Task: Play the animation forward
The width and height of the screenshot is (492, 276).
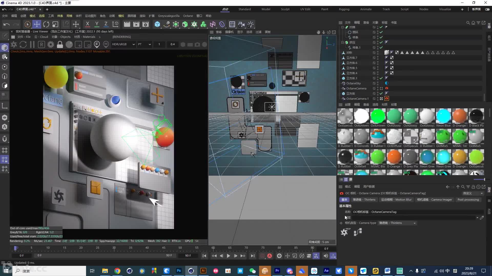Action: click(x=228, y=256)
